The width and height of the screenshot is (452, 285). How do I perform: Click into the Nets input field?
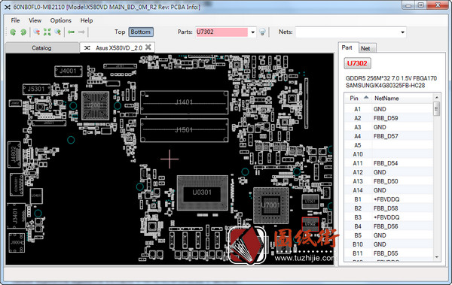click(x=347, y=32)
